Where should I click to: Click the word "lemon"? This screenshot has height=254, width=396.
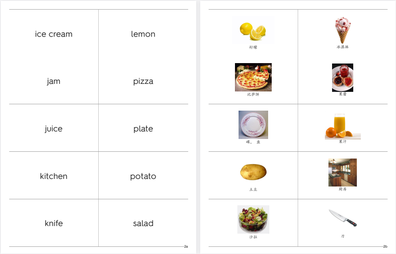(x=143, y=34)
